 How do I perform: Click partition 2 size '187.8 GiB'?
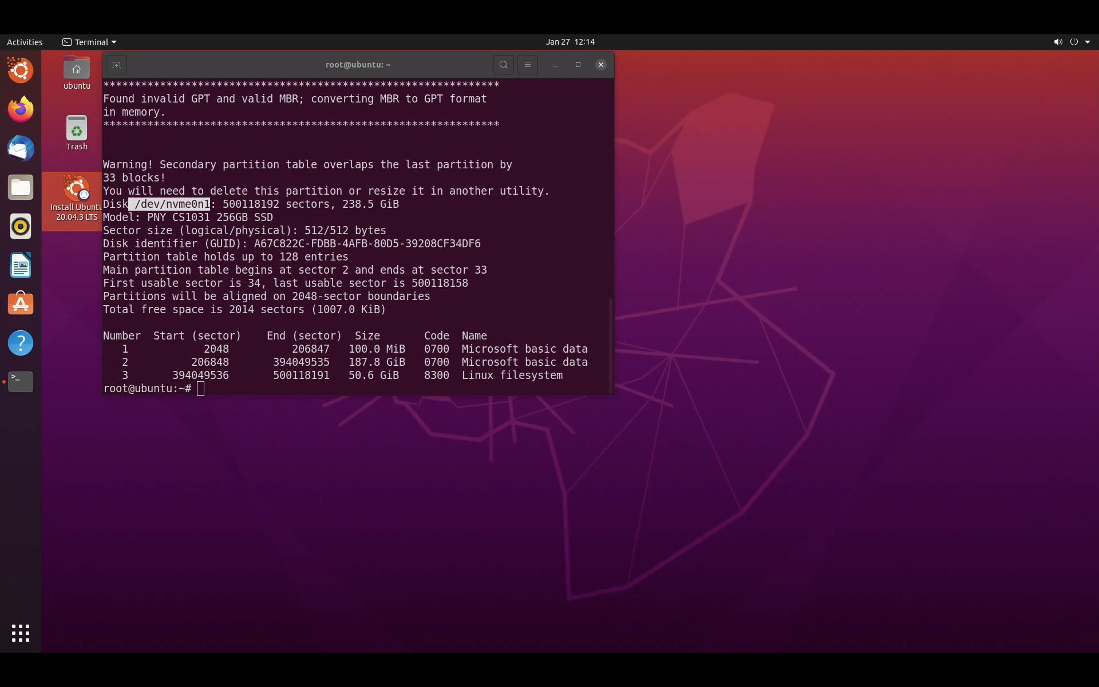(x=377, y=362)
